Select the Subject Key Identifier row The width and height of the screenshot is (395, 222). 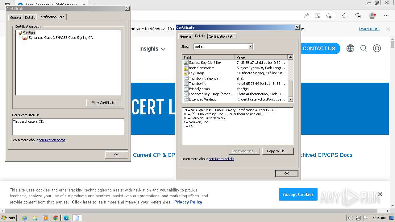[x=235, y=63]
